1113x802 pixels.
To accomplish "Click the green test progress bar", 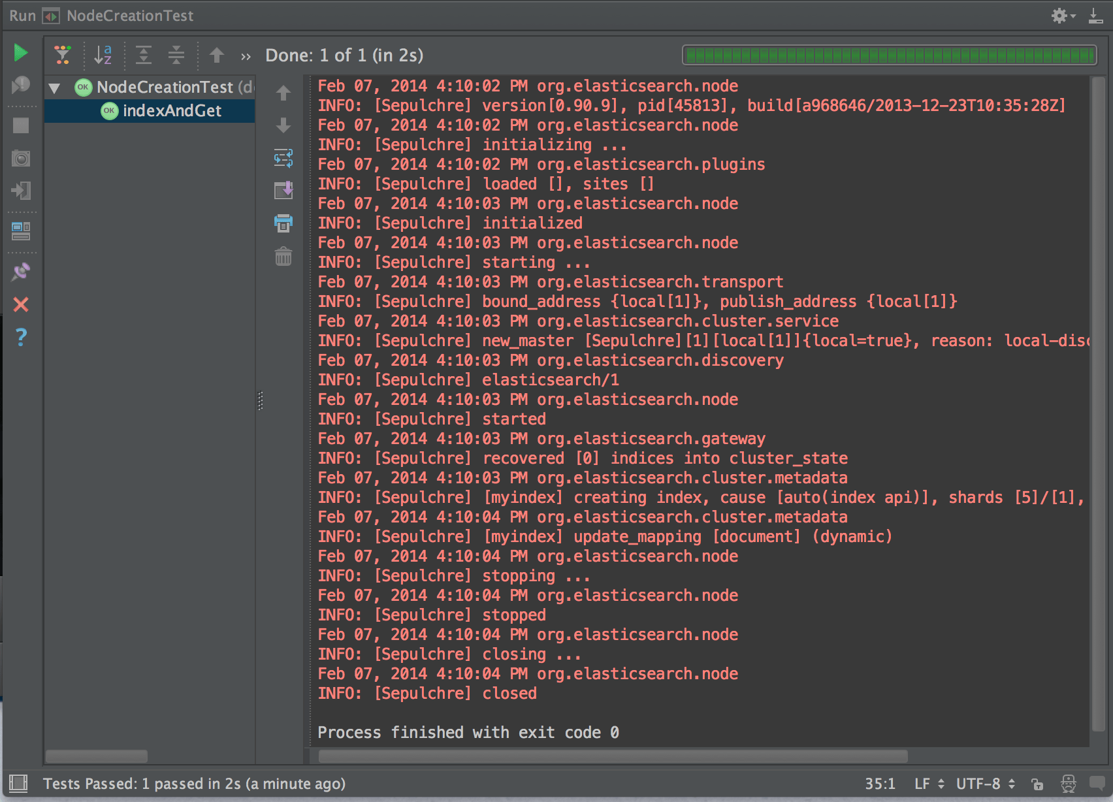I will click(x=889, y=56).
